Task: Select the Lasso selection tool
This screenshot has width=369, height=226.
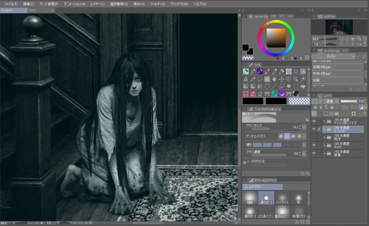Action: 281,86
